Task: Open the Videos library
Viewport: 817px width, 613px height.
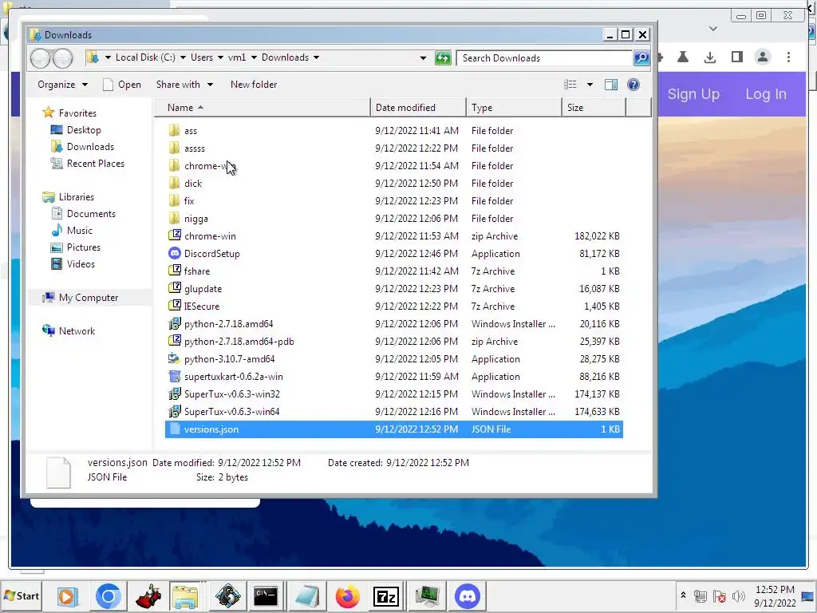Action: point(73,263)
